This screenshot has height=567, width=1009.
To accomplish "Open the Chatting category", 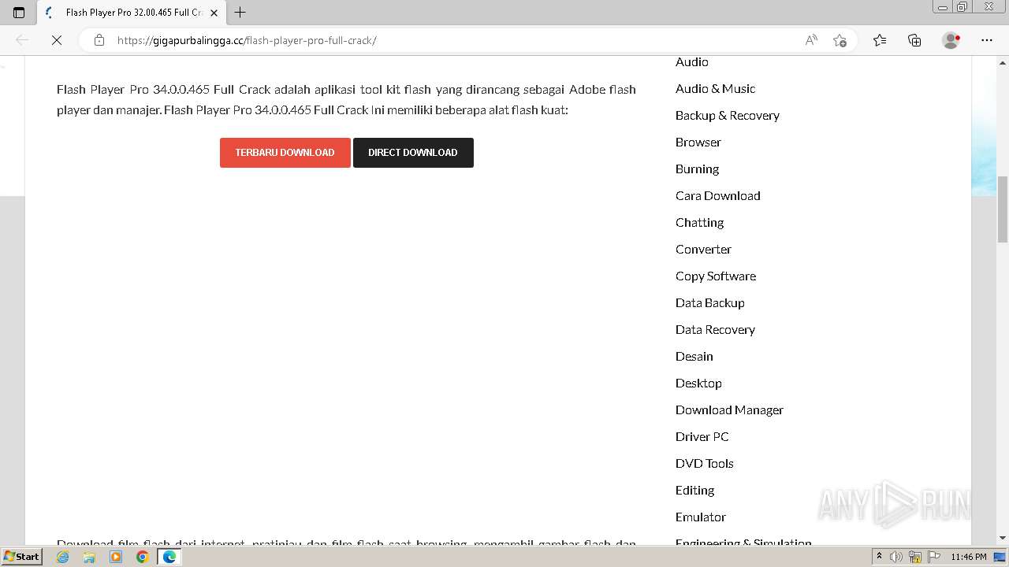I will pyautogui.click(x=699, y=223).
